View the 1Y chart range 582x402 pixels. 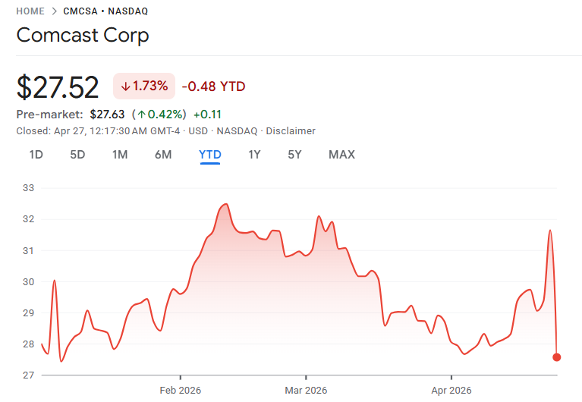255,155
